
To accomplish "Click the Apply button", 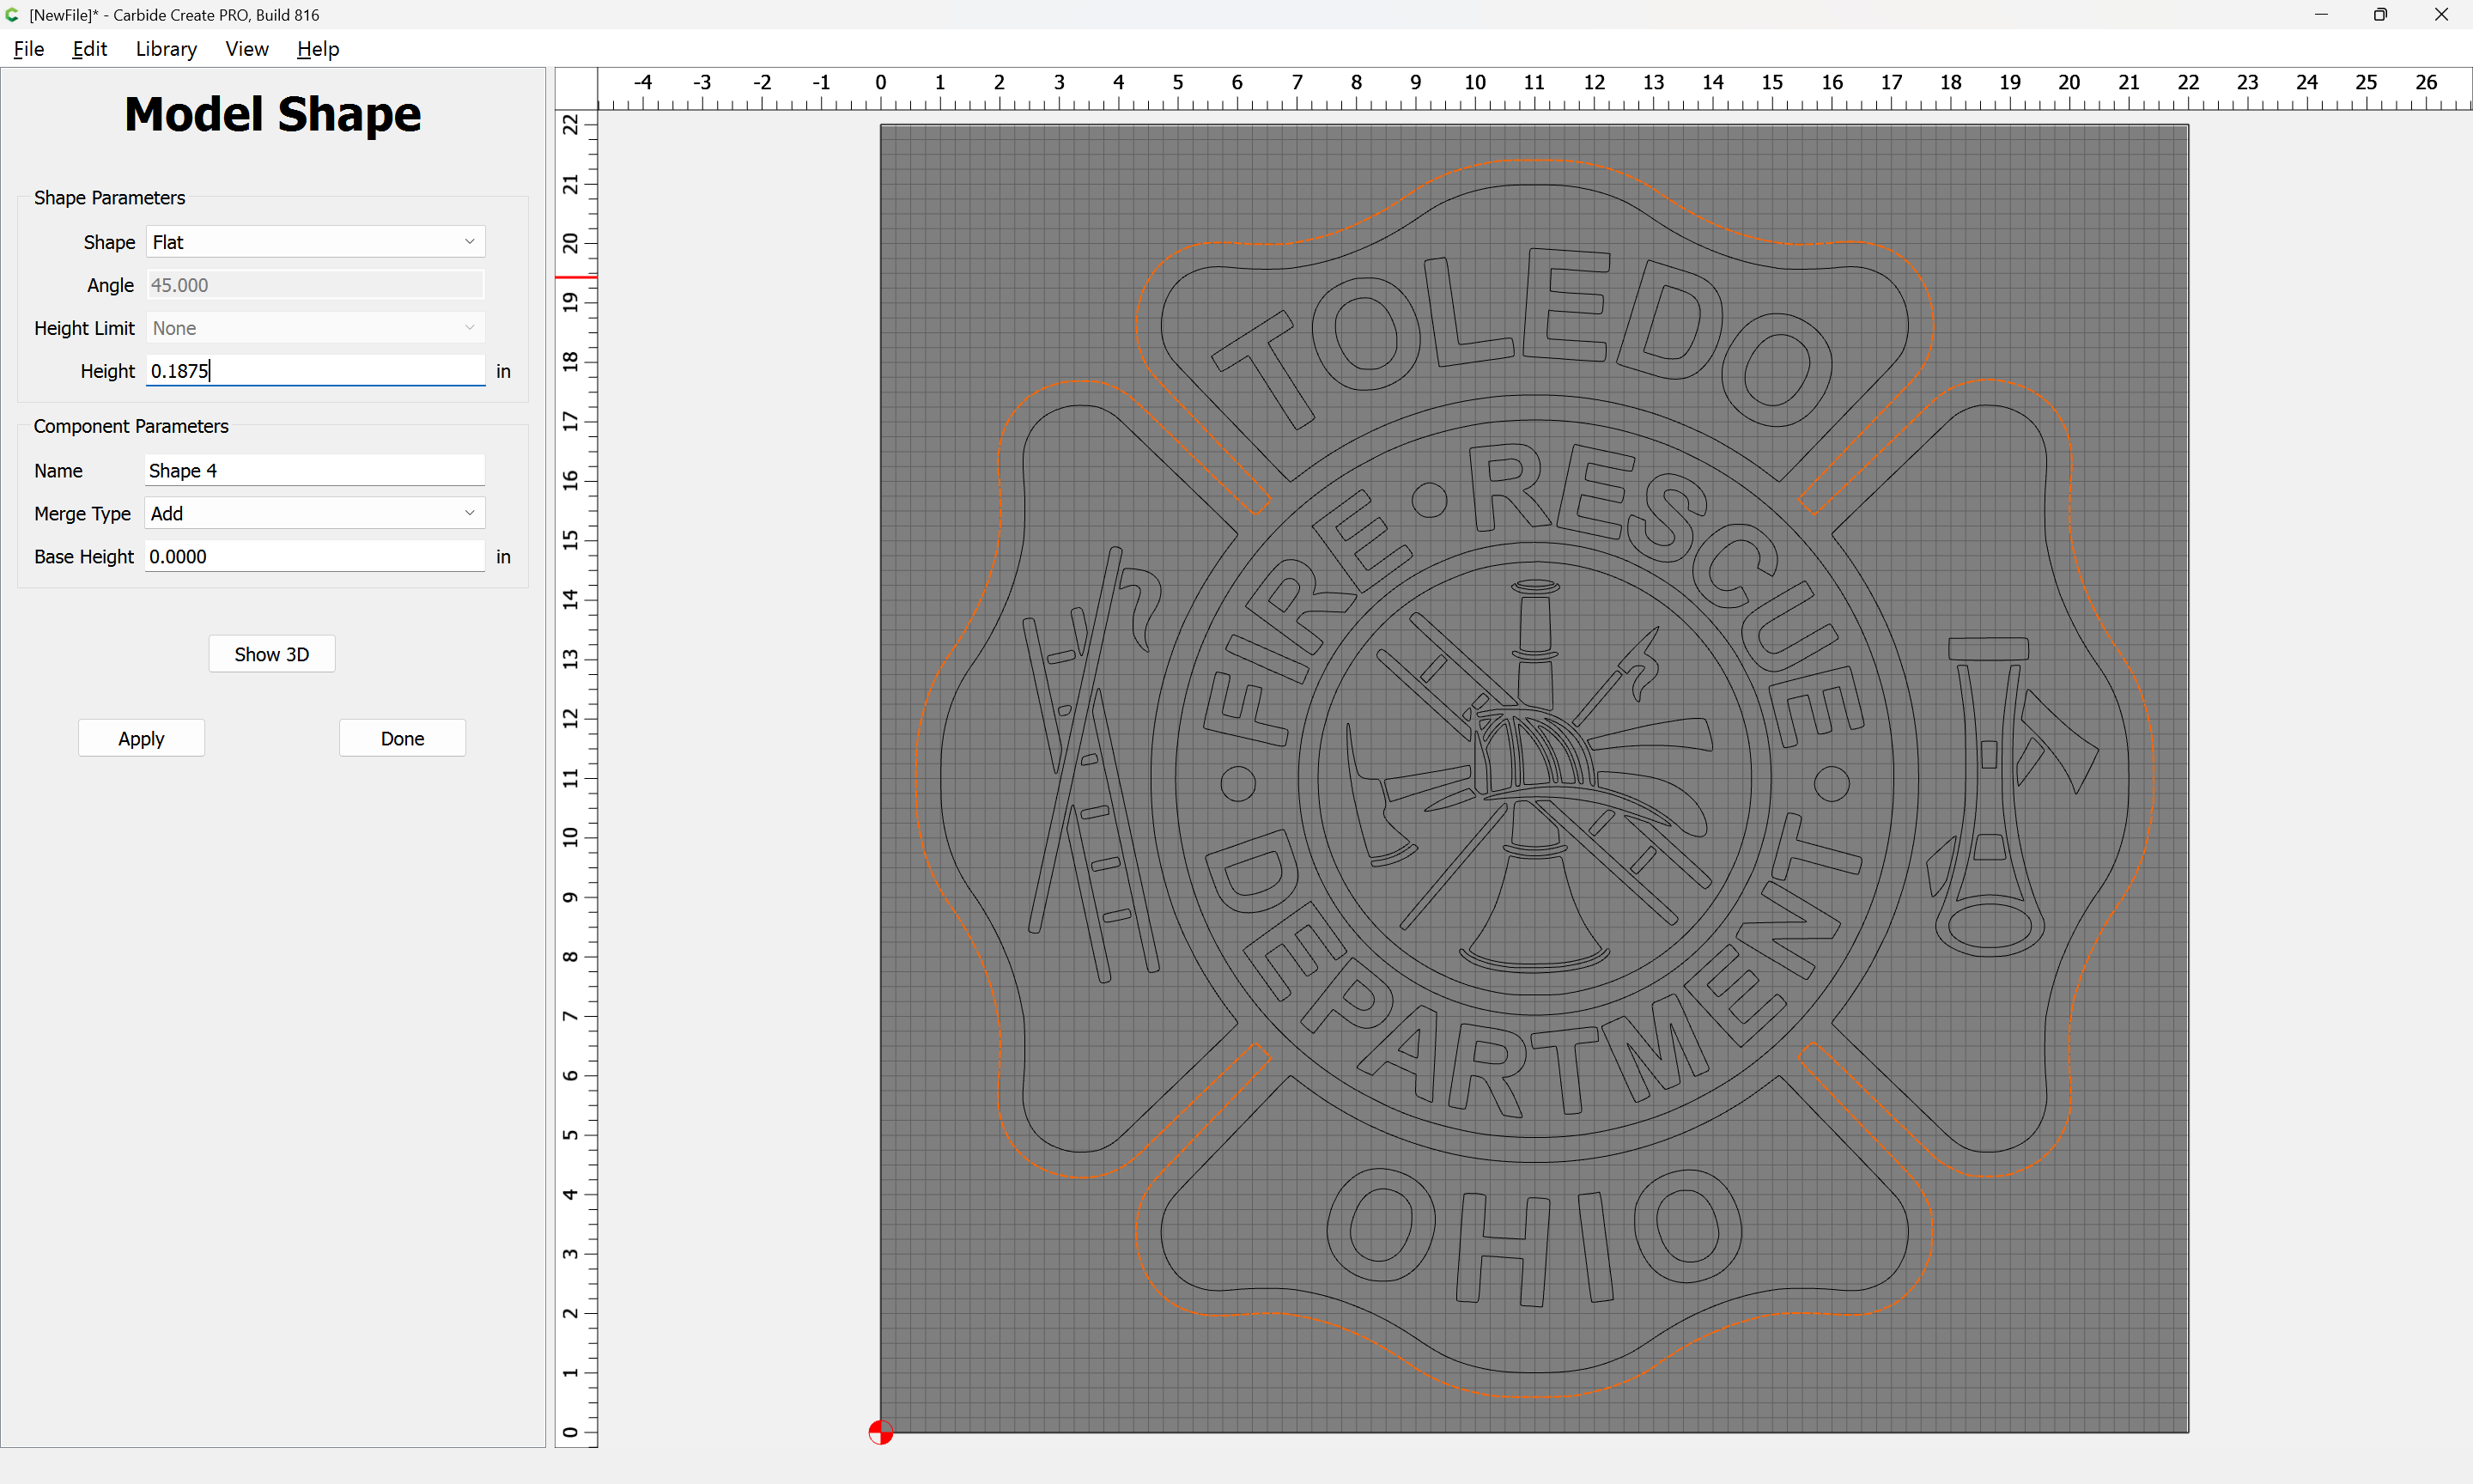I will (x=141, y=738).
